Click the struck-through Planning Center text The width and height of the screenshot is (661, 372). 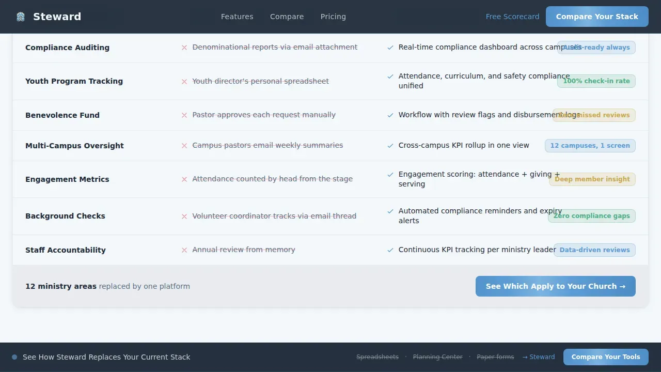[438, 357]
